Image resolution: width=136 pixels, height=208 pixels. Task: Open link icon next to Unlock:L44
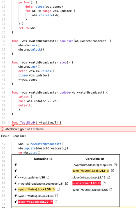(x=111, y=190)
